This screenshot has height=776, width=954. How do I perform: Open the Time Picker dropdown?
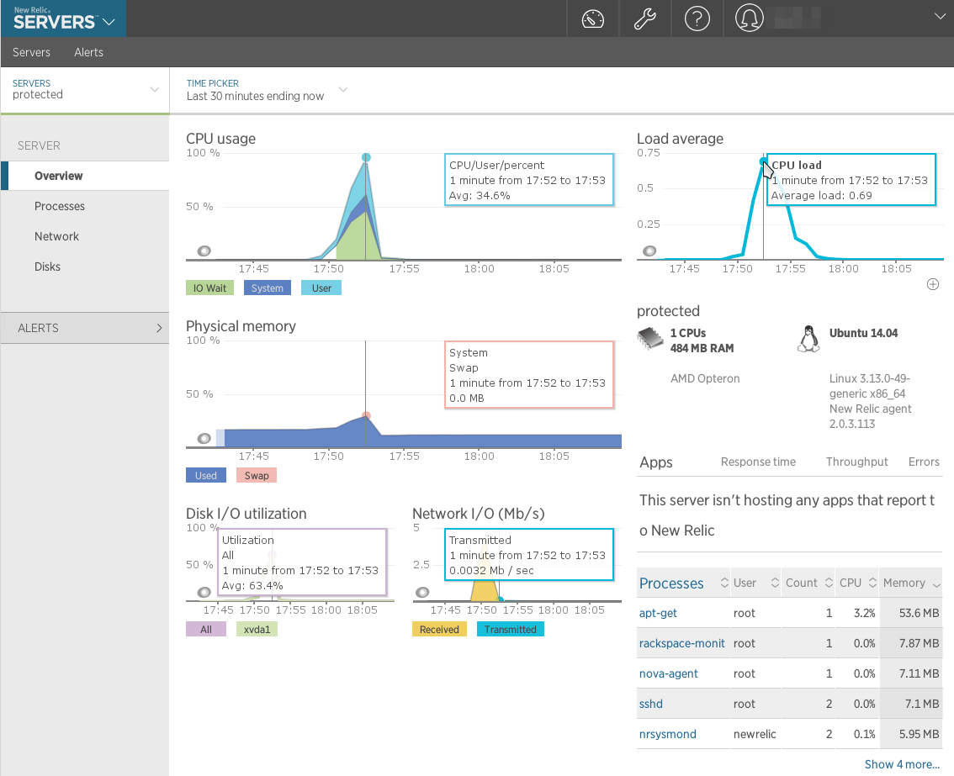coord(267,90)
